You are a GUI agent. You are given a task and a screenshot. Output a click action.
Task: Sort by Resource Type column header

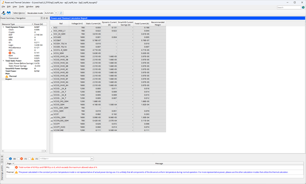[17, 24]
